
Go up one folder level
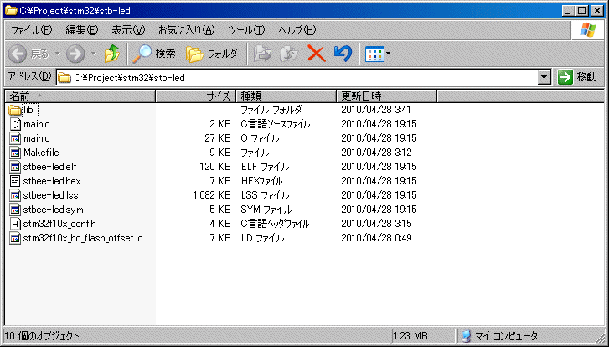(112, 54)
